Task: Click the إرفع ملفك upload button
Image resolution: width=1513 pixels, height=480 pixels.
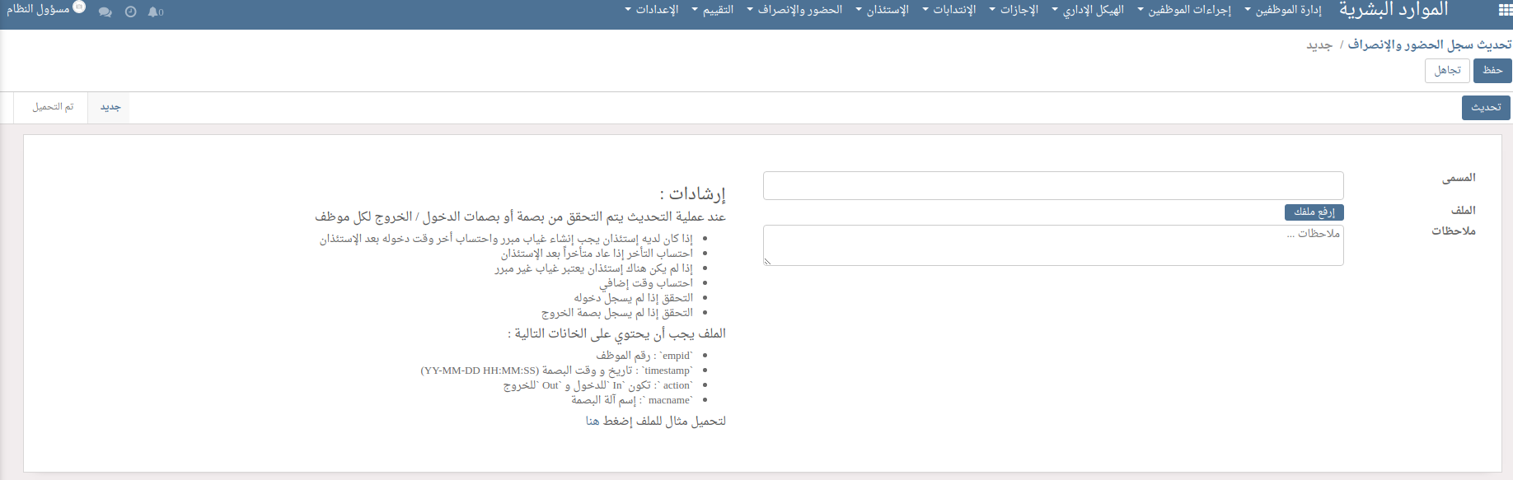Action: click(x=1314, y=212)
